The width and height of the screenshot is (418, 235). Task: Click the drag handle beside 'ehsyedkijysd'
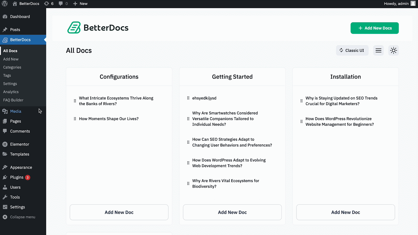(188, 98)
